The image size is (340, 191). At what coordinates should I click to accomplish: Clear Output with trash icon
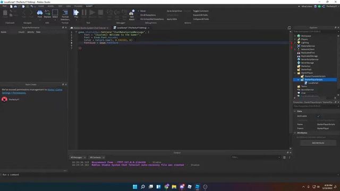[x=284, y=158]
